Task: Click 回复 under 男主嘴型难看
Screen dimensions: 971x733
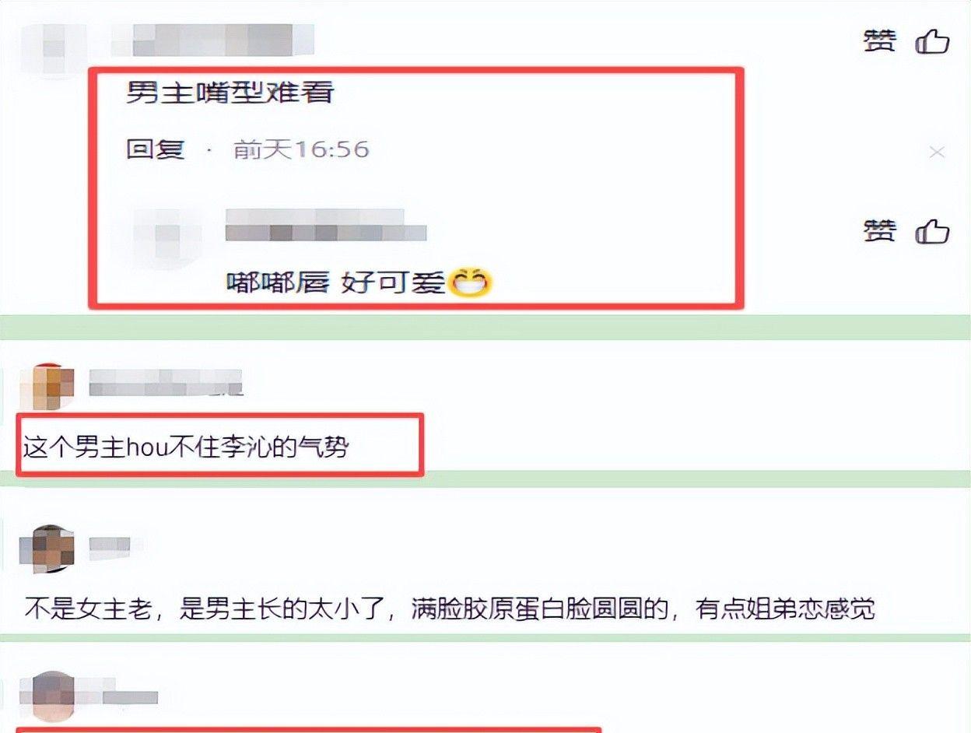Action: click(156, 149)
